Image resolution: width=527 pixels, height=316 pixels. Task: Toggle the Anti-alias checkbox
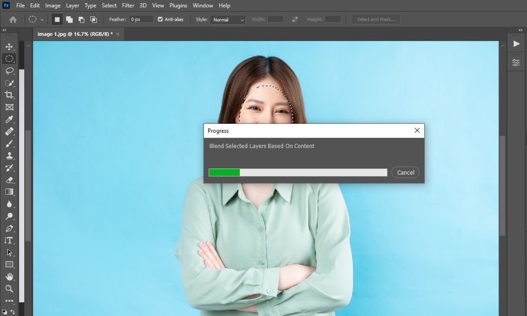tap(160, 19)
